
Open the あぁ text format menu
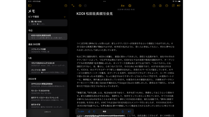coord(123,6)
